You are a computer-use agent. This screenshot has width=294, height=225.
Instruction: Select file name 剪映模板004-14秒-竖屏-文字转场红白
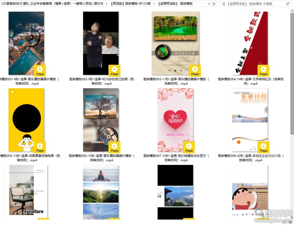[251, 81]
